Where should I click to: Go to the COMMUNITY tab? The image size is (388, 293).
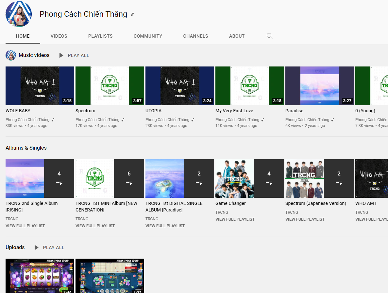click(x=148, y=36)
